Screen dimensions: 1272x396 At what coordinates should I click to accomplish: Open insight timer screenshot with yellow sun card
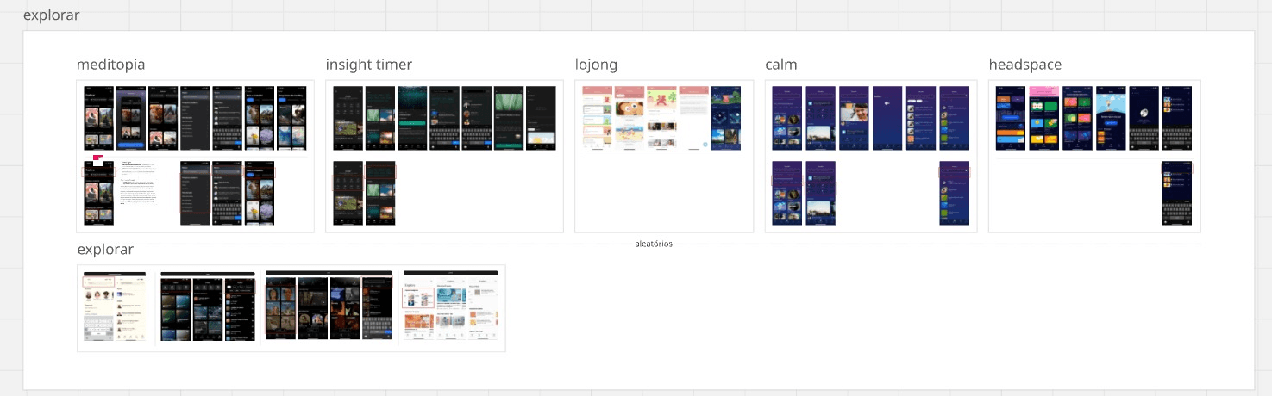click(x=541, y=118)
